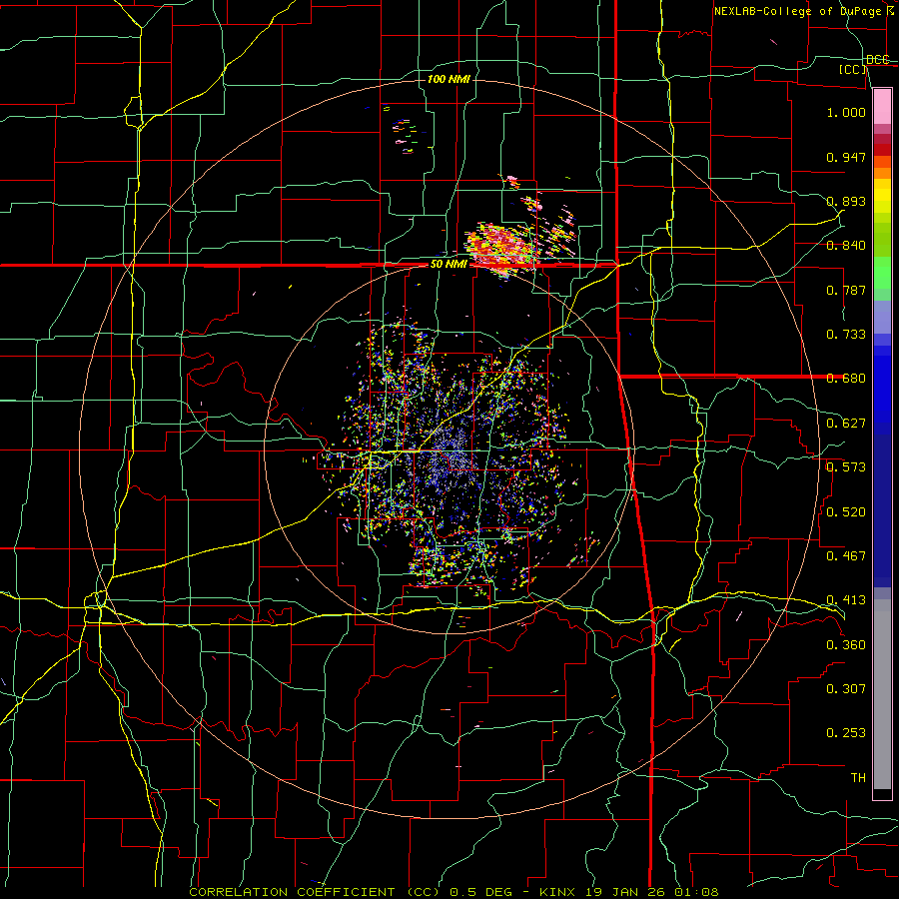Click the TH threshold label on legend

coord(858,778)
